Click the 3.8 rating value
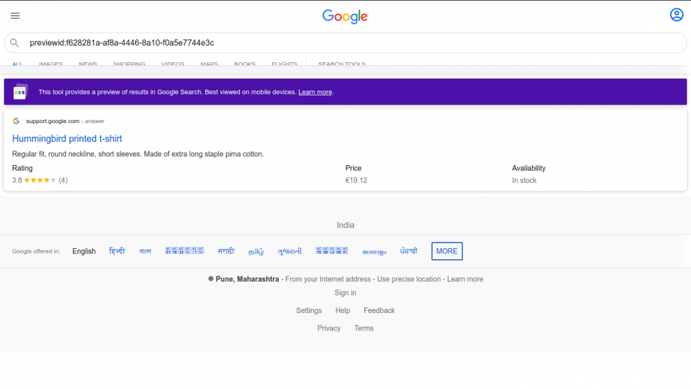691x389 pixels. point(17,180)
